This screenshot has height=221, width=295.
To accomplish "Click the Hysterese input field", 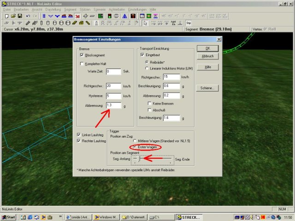I will pyautogui.click(x=113, y=96).
